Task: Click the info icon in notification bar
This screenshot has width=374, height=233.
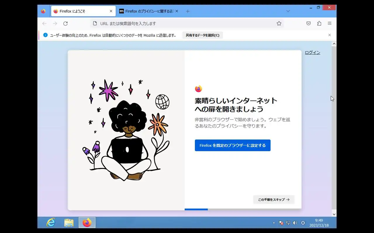Action: (x=45, y=35)
